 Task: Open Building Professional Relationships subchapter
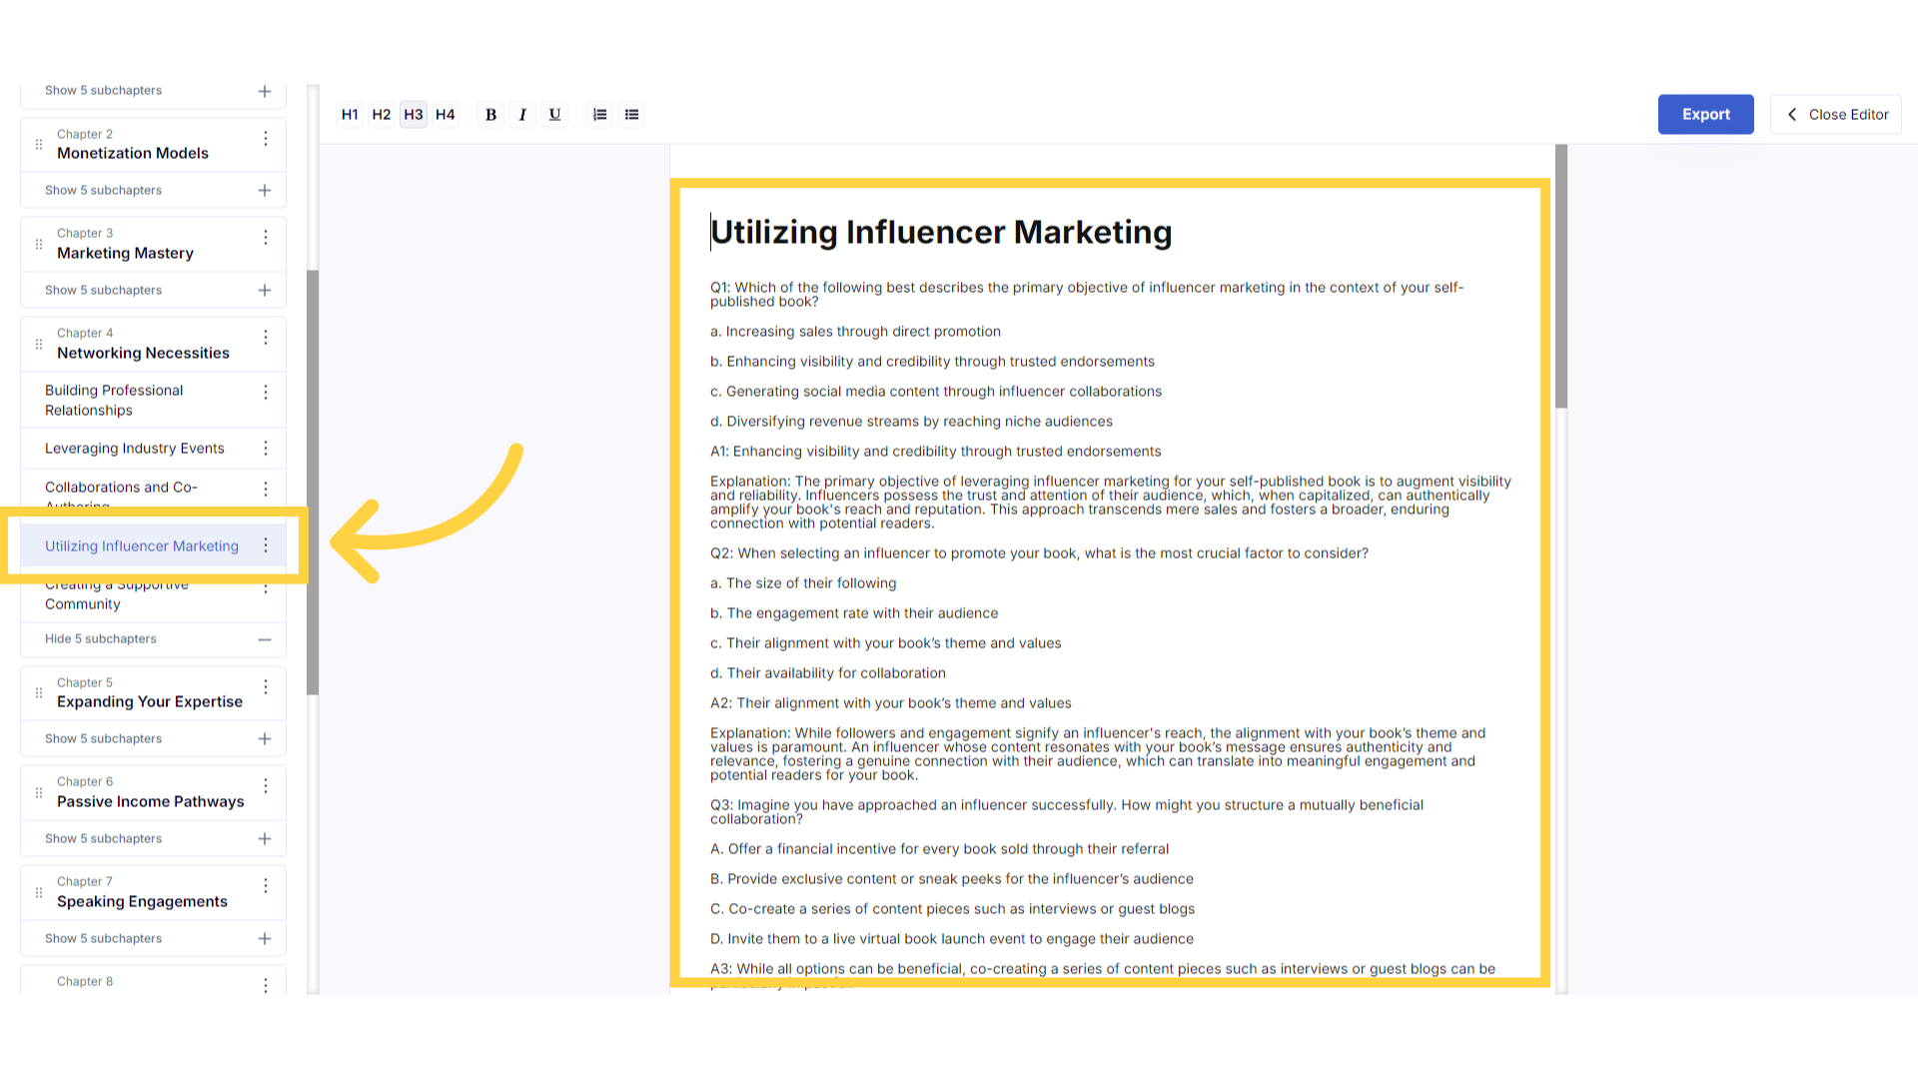click(114, 400)
